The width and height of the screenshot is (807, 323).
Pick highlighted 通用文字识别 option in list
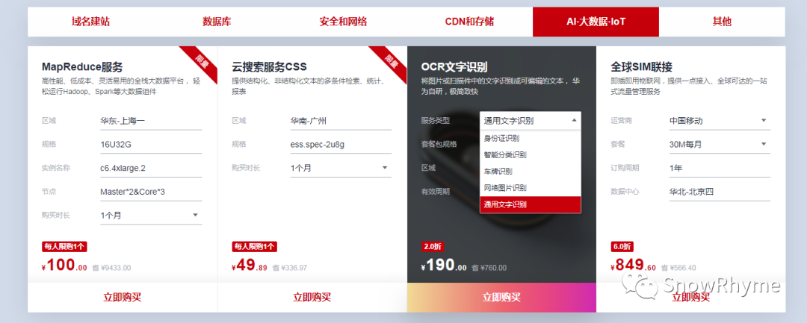click(x=530, y=204)
